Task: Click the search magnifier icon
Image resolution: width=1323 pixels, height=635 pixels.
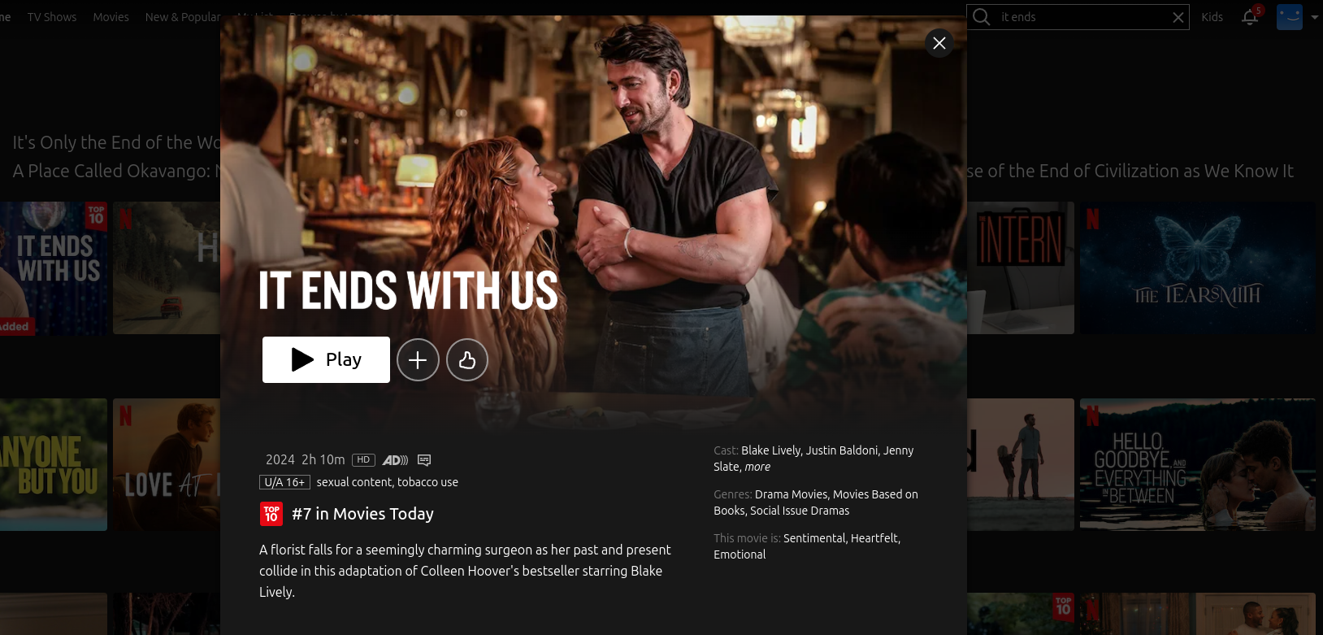Action: point(982,17)
